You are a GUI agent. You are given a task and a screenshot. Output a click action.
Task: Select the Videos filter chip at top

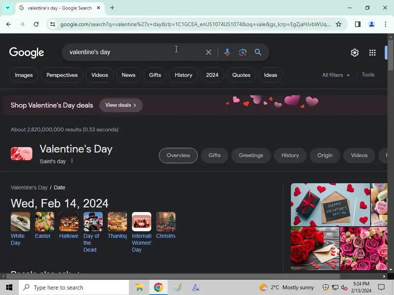pos(100,75)
